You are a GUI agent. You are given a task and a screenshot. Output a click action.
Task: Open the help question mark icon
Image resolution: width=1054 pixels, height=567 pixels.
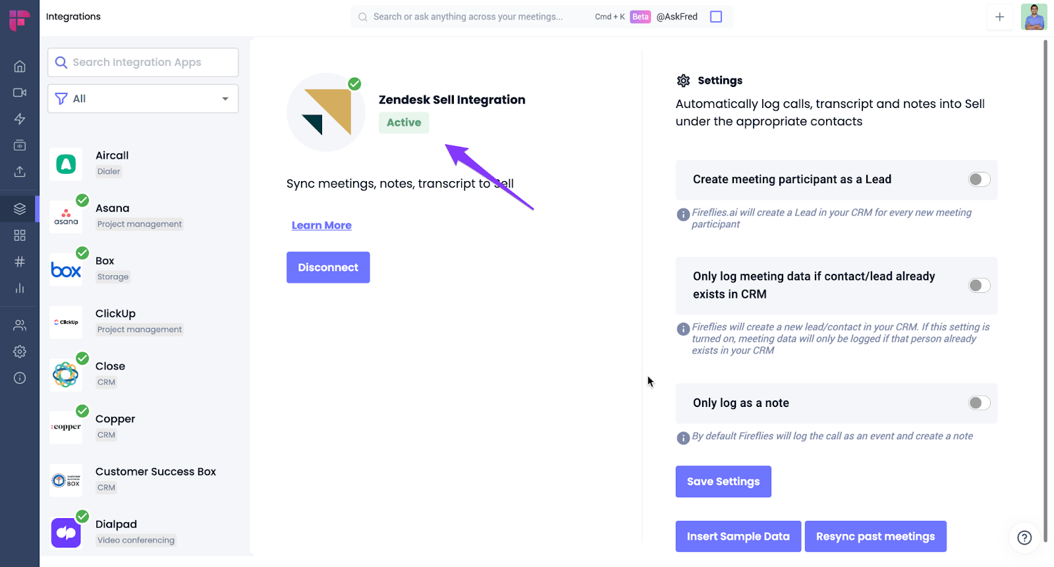pyautogui.click(x=1024, y=537)
